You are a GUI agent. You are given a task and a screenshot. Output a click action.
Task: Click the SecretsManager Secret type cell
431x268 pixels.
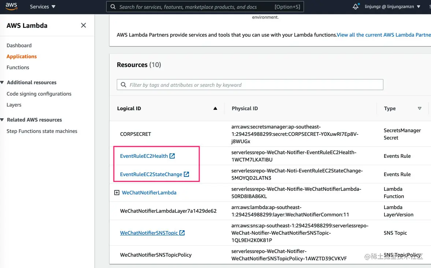(x=402, y=134)
